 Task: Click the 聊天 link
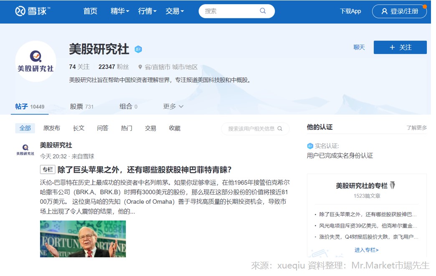coord(359,47)
